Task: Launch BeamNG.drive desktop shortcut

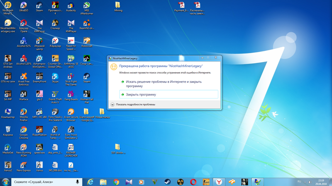Action: 87,25
